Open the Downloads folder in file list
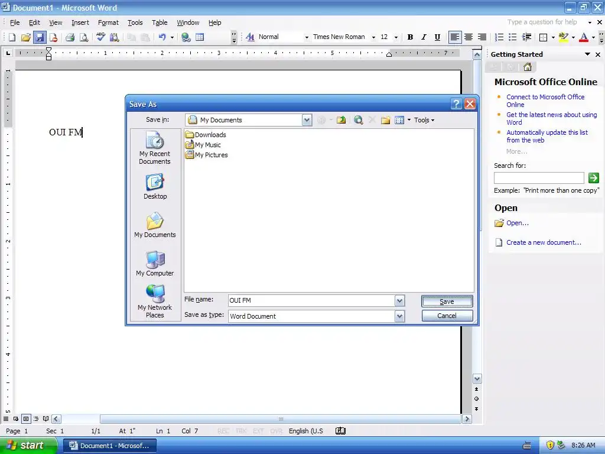 click(206, 135)
